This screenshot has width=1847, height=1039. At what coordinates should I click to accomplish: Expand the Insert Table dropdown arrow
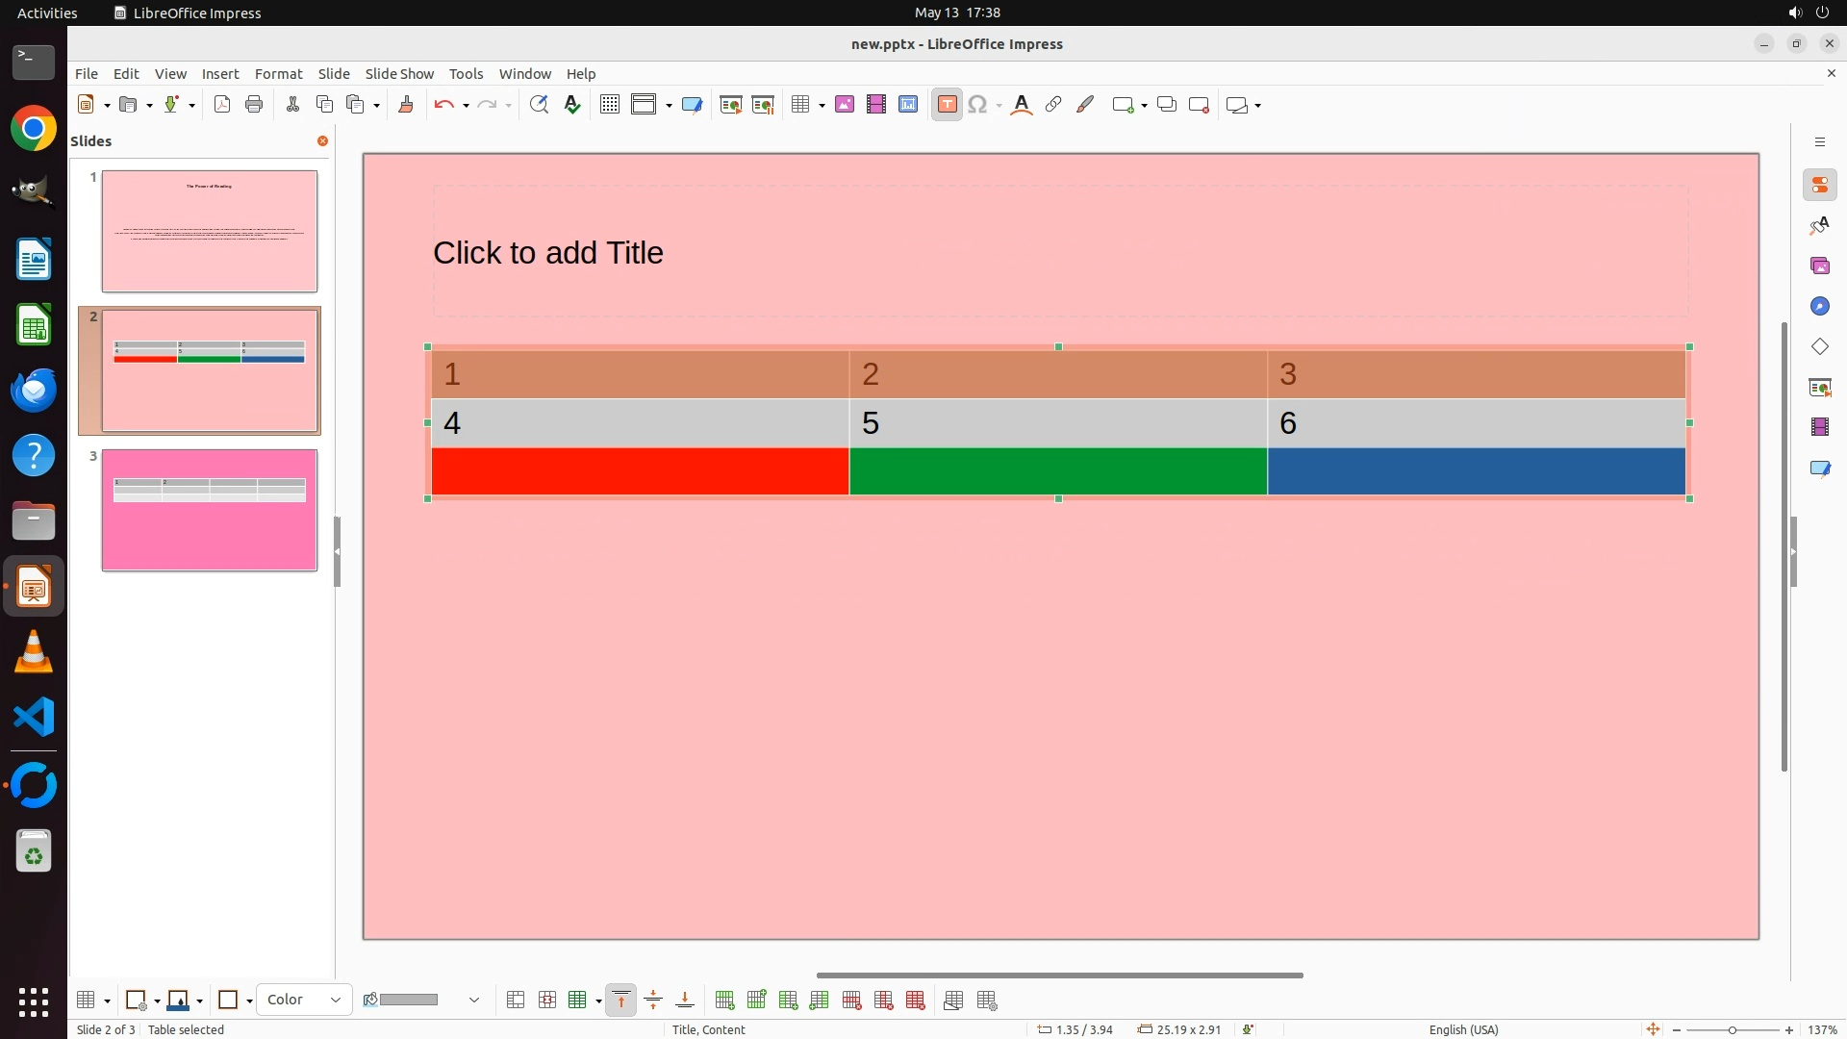(x=822, y=106)
